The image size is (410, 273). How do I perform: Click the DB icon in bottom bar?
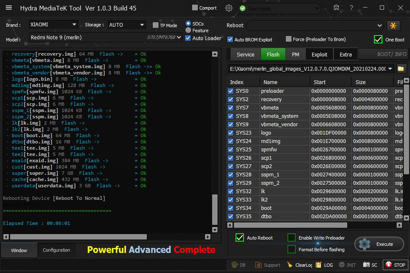point(238,265)
